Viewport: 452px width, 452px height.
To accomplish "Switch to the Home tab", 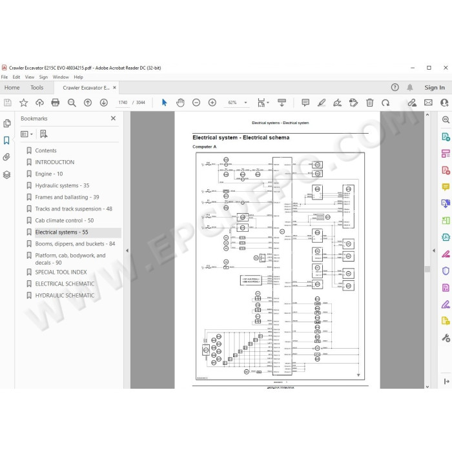I will pyautogui.click(x=12, y=88).
